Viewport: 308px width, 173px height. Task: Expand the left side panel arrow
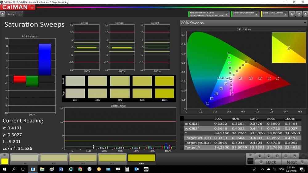click(x=2, y=14)
